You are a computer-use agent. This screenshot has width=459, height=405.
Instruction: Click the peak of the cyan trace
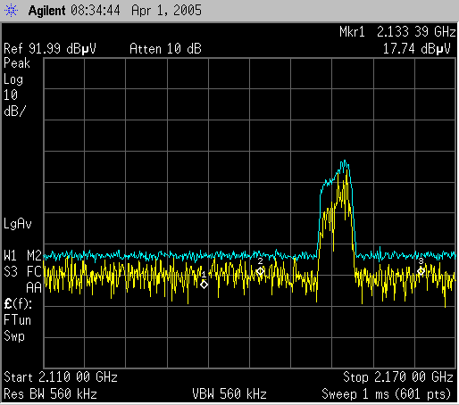(345, 161)
